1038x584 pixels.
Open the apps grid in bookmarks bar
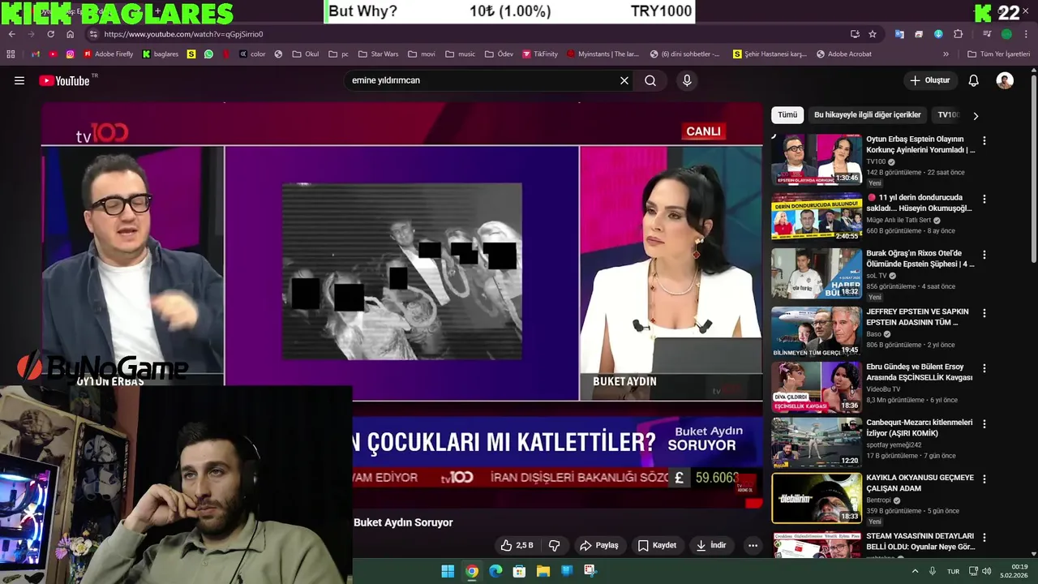11,54
